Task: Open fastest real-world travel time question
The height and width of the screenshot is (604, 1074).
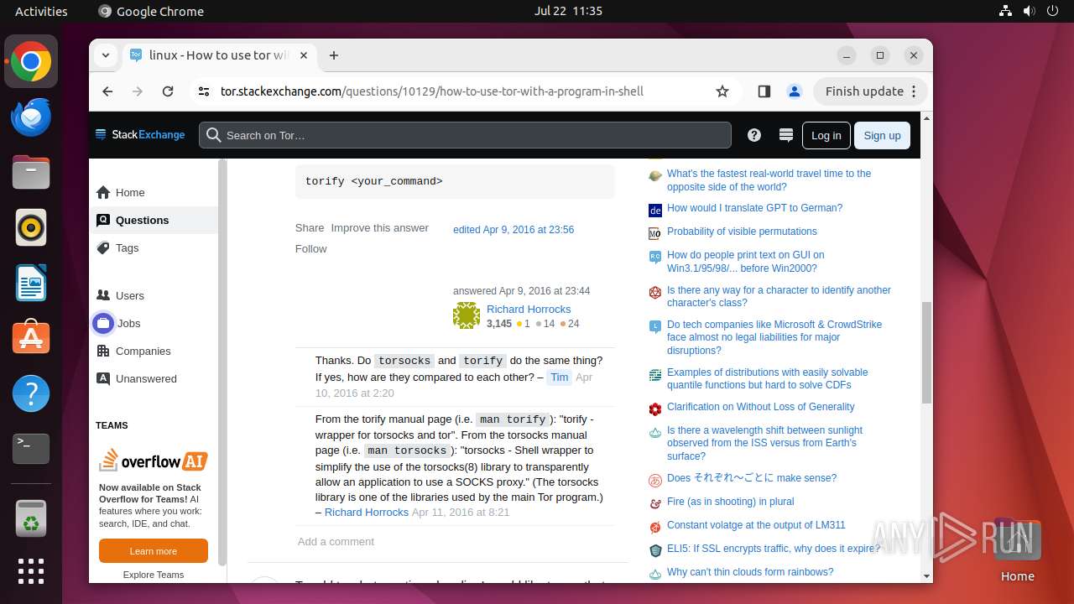Action: tap(769, 180)
